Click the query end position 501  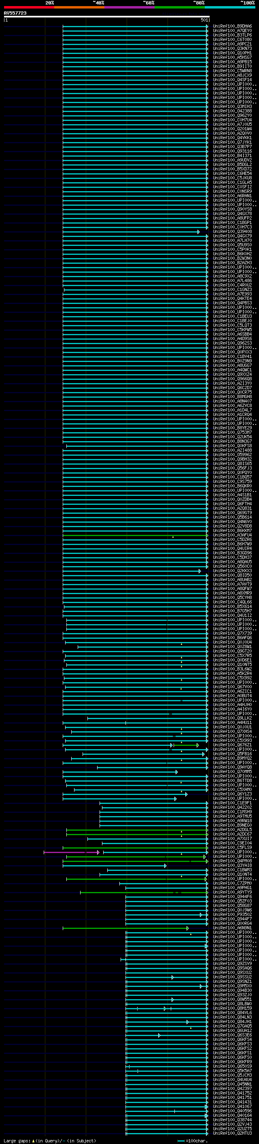pyautogui.click(x=204, y=20)
